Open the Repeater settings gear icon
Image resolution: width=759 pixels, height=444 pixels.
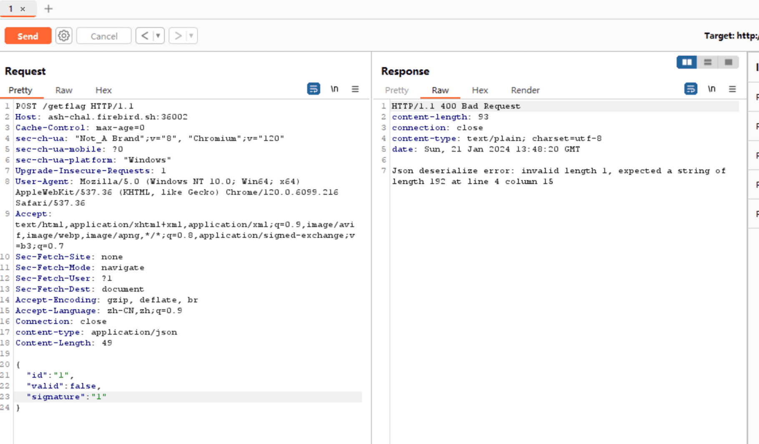point(64,36)
